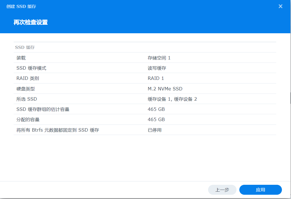The image size is (291, 199).
Task: Click the scrollbar on the right edge
Action: tap(290, 98)
